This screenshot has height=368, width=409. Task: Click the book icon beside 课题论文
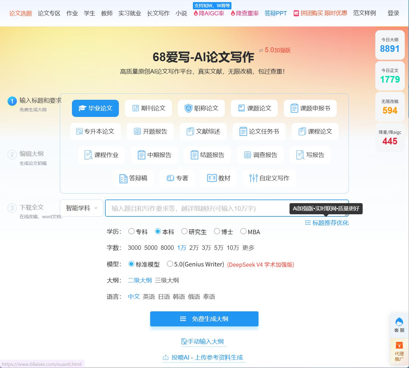(241, 108)
